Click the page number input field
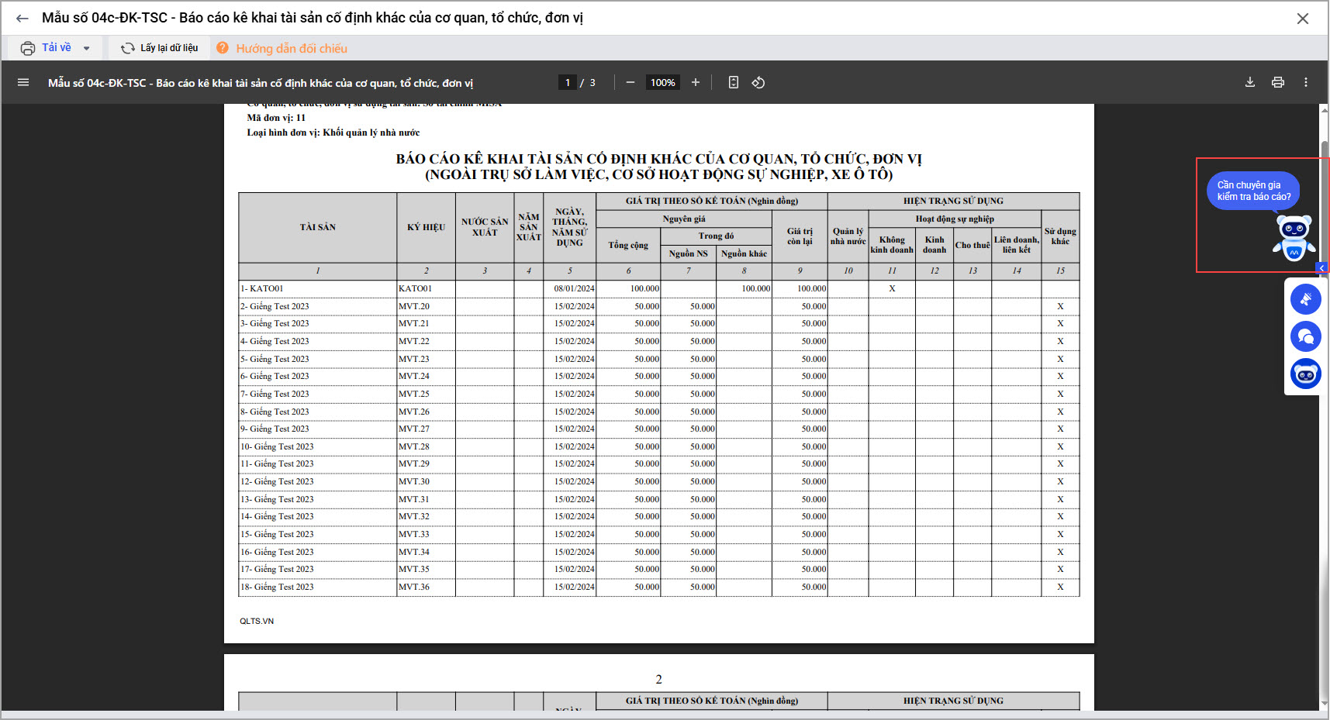 tap(568, 82)
